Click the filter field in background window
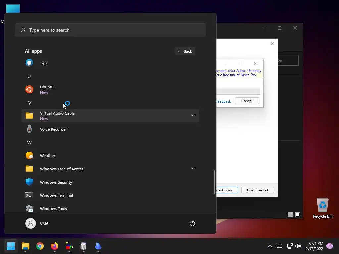The height and width of the screenshot is (254, 339). [288, 60]
